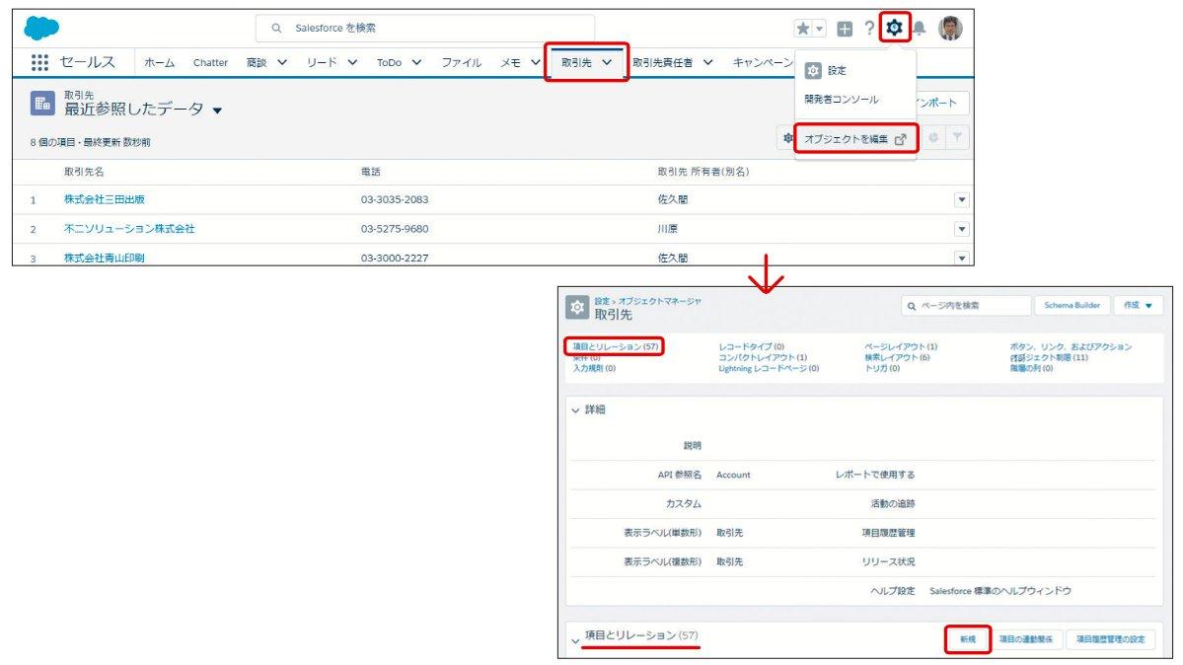The height and width of the screenshot is (665, 1183).
Task: Open the ページレイアウト (1) link
Action: (x=901, y=346)
